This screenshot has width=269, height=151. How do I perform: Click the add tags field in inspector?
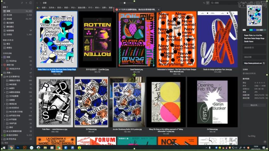pyautogui.click(x=254, y=49)
